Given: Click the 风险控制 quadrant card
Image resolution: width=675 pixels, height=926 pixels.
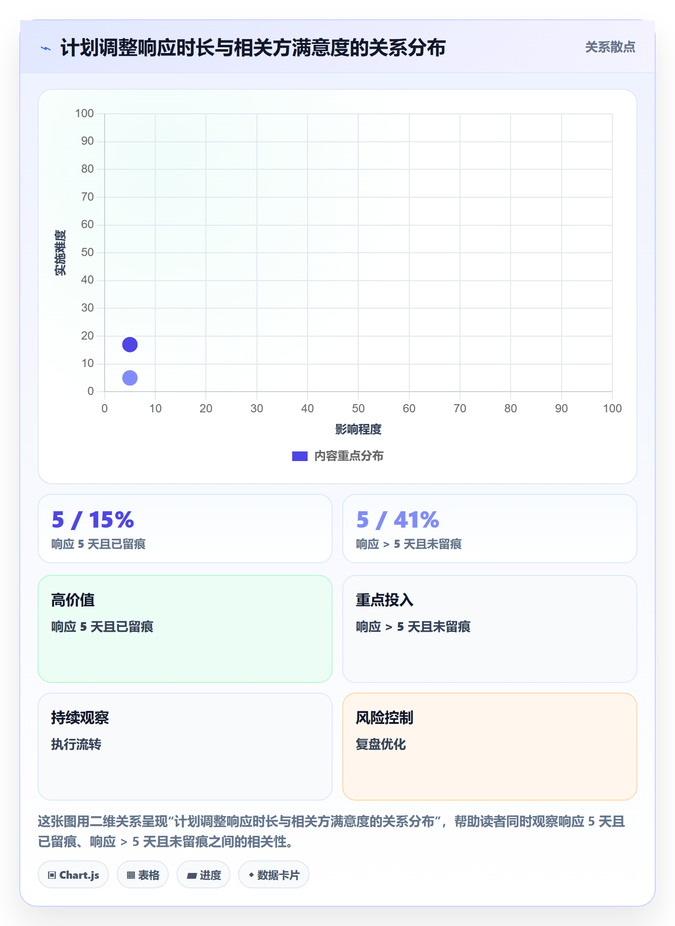Looking at the screenshot, I should tap(489, 747).
